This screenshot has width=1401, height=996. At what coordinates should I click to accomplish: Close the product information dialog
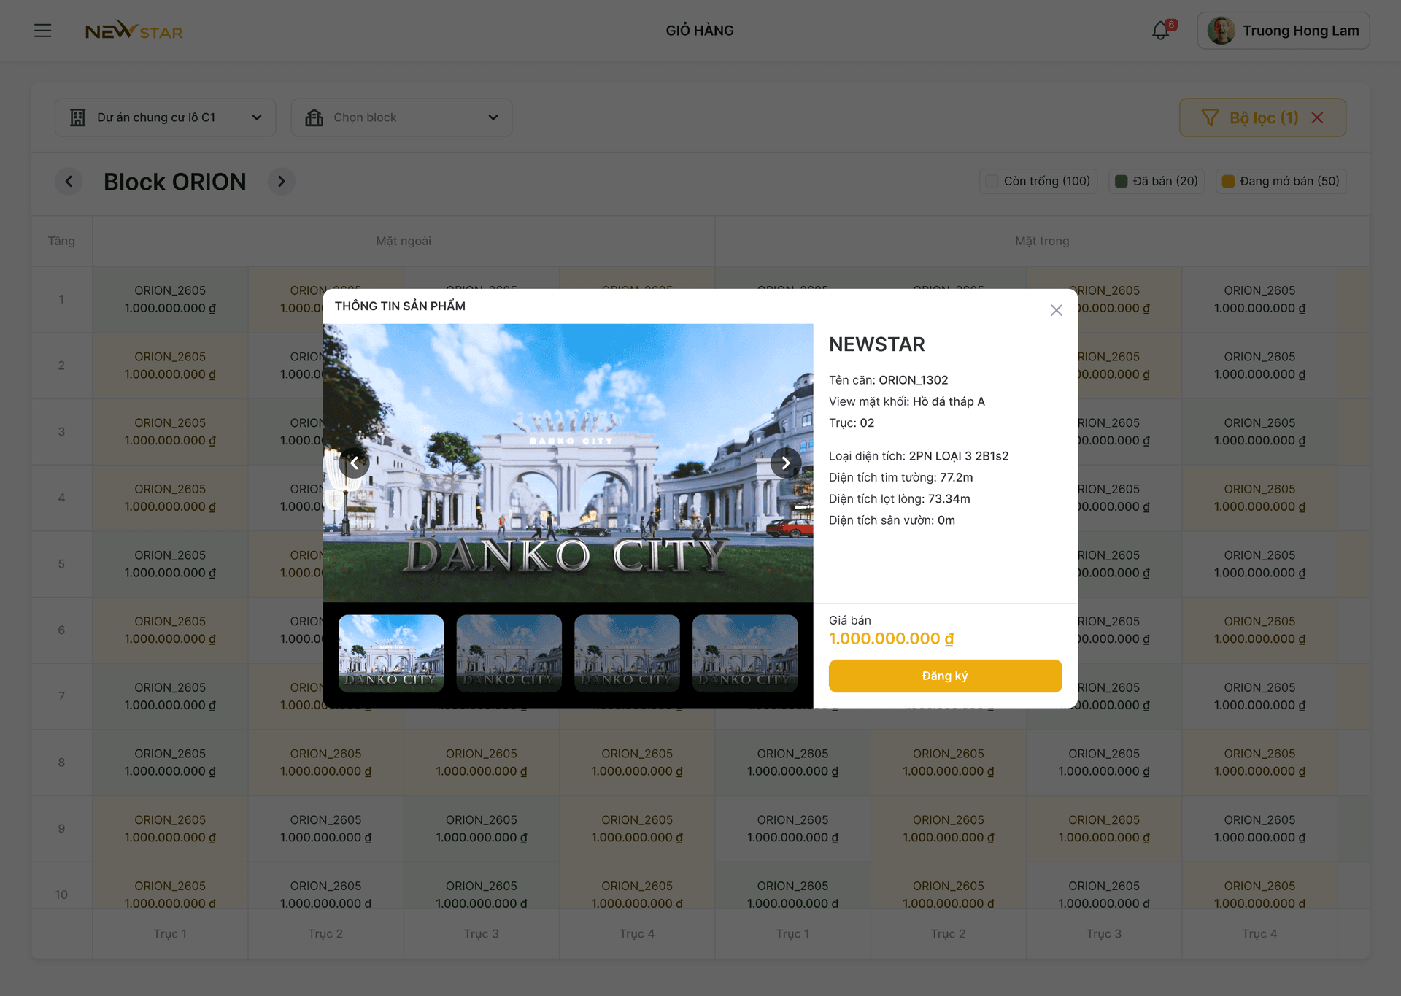[x=1056, y=310]
